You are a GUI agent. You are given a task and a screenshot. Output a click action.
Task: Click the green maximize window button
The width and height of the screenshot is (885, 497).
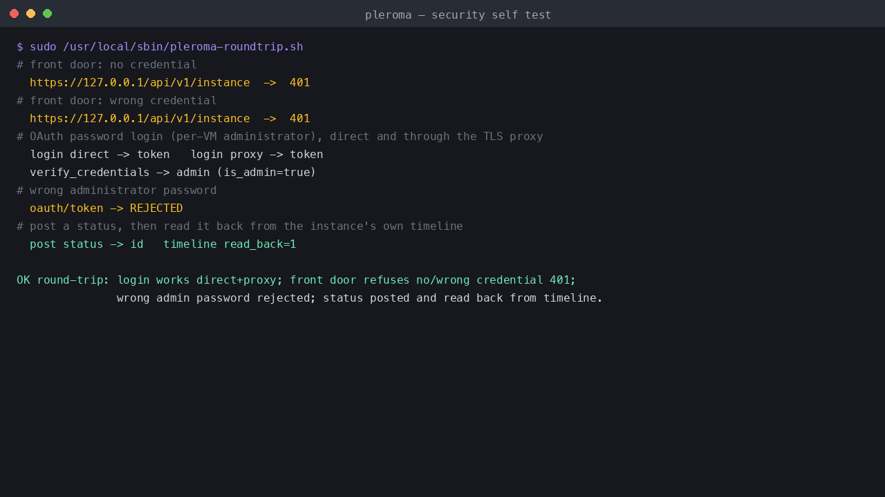(47, 14)
